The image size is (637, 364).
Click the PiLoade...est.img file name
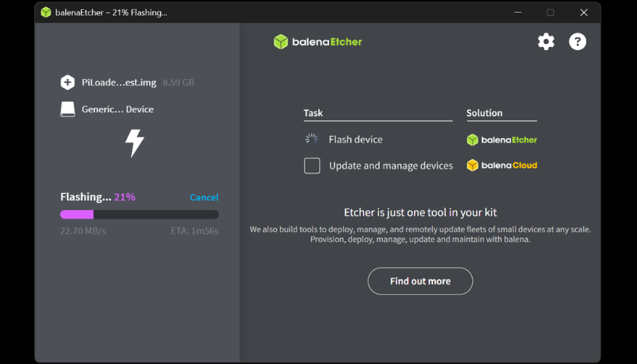pyautogui.click(x=119, y=83)
